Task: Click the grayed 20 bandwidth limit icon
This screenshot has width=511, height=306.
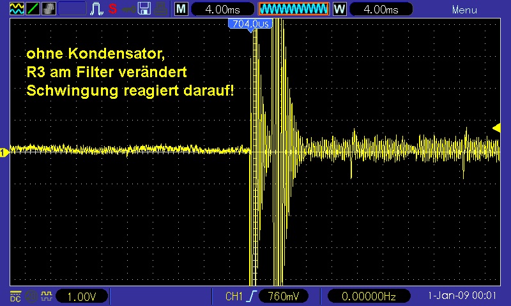Action: 31,296
